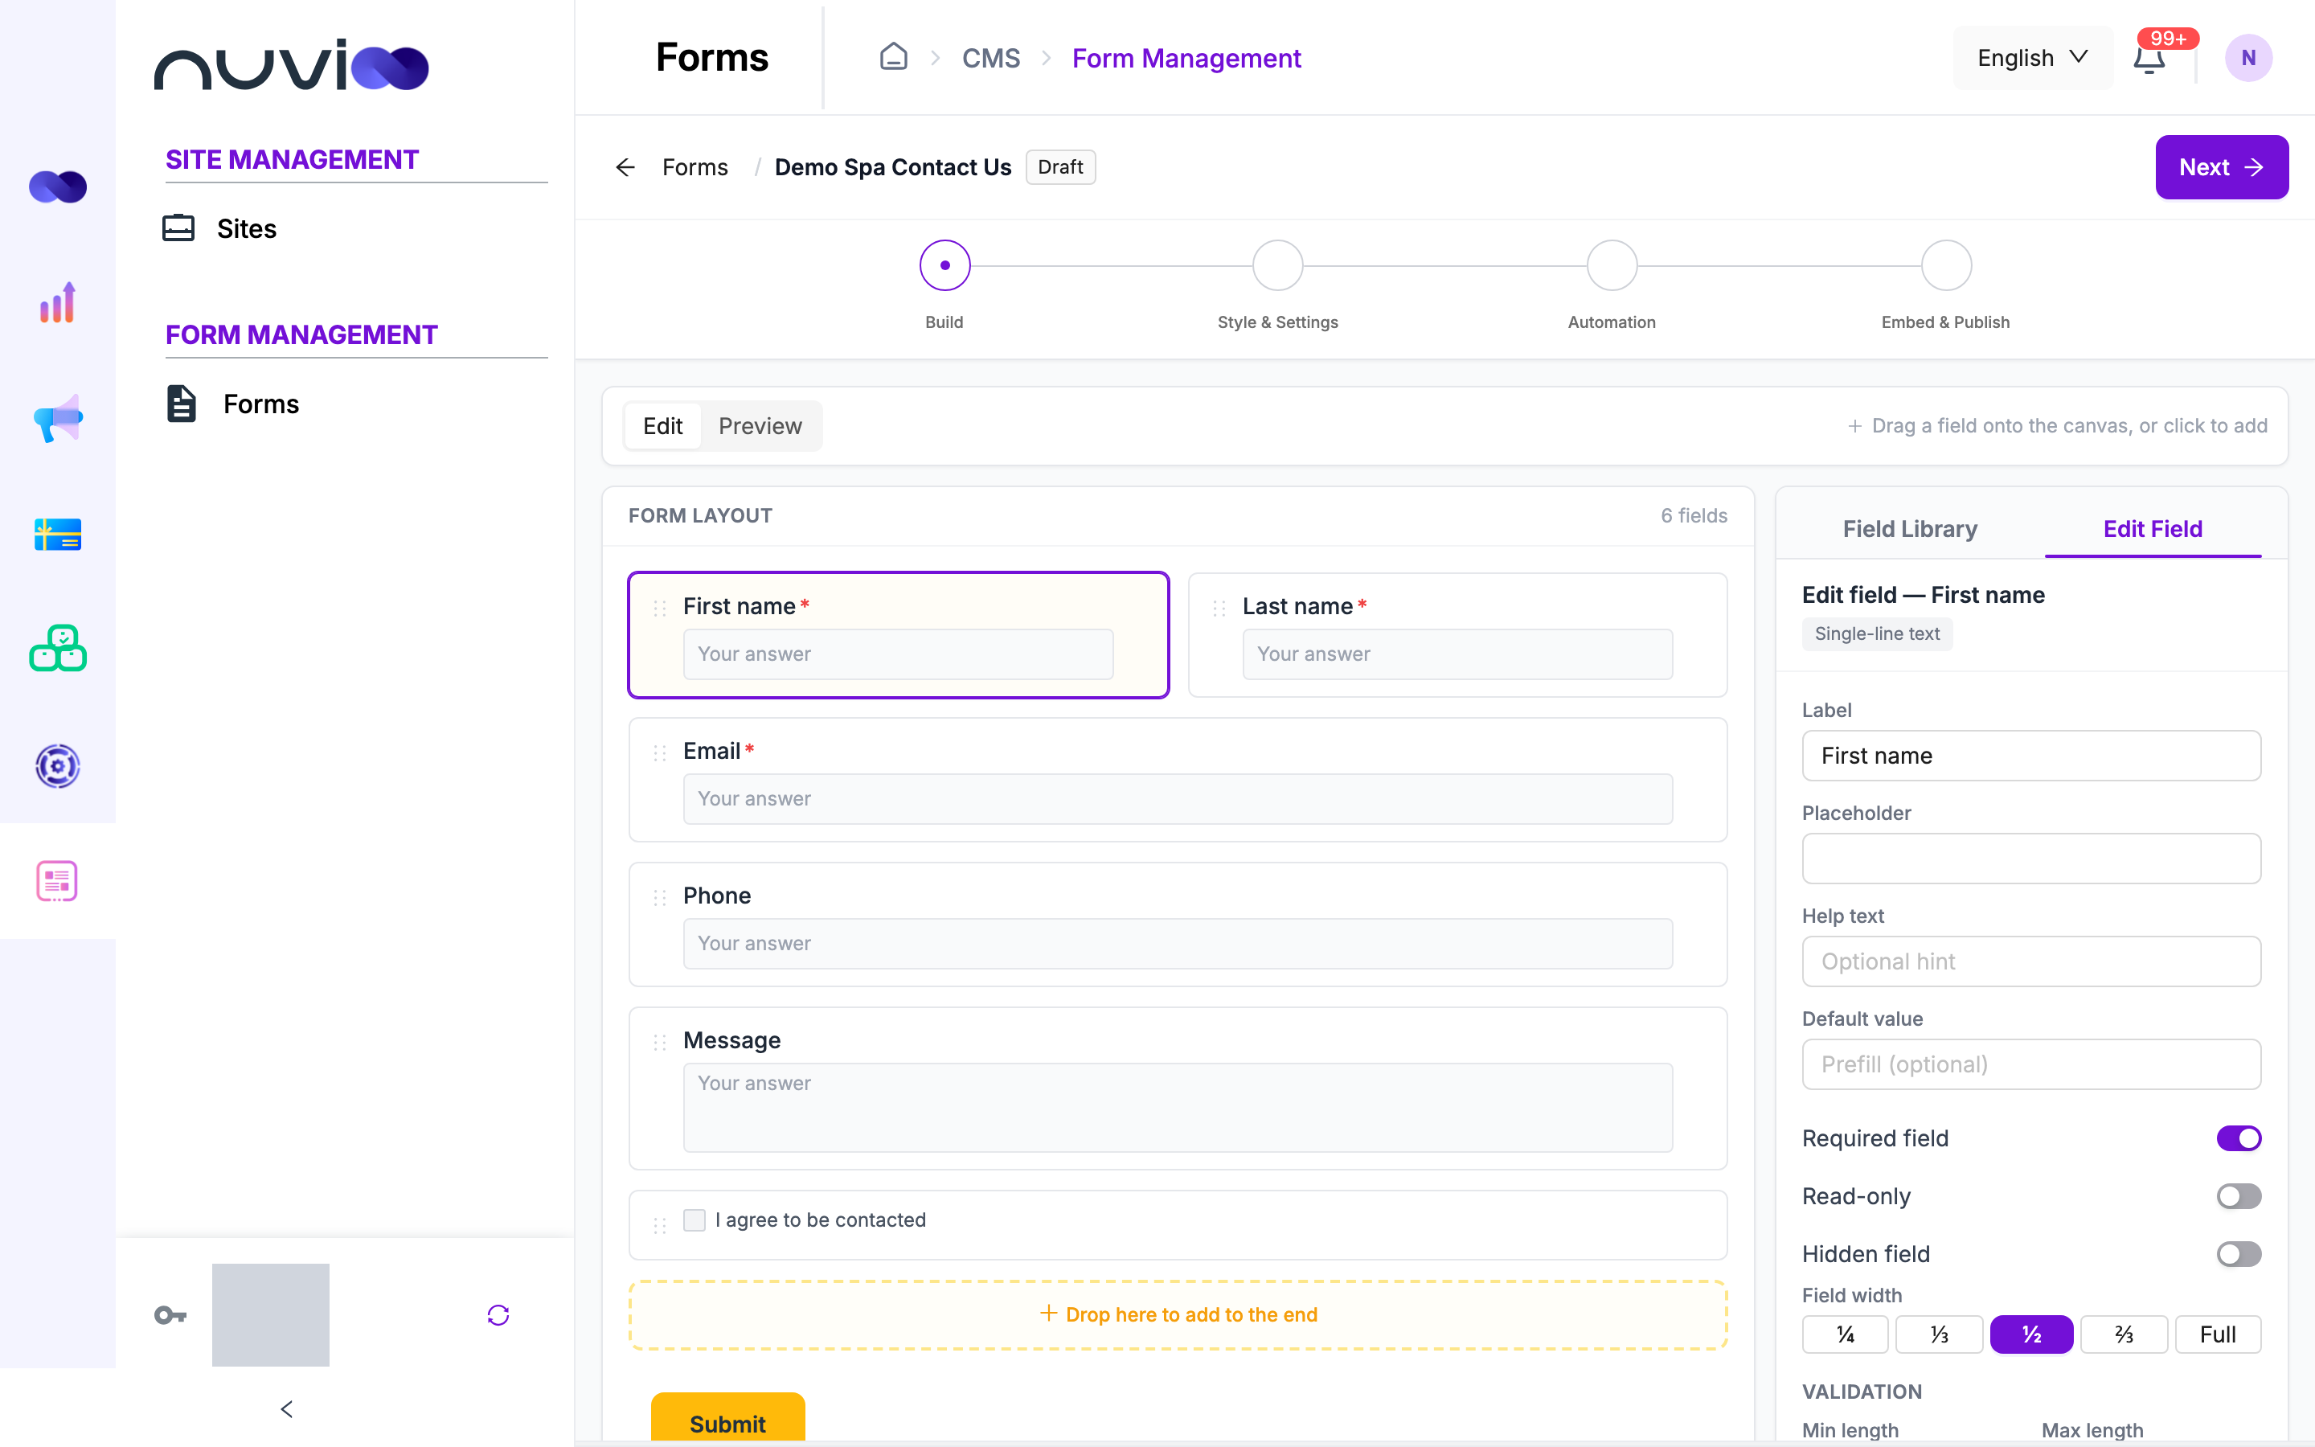The height and width of the screenshot is (1447, 2315).
Task: Select the Full field width option
Action: pyautogui.click(x=2218, y=1334)
